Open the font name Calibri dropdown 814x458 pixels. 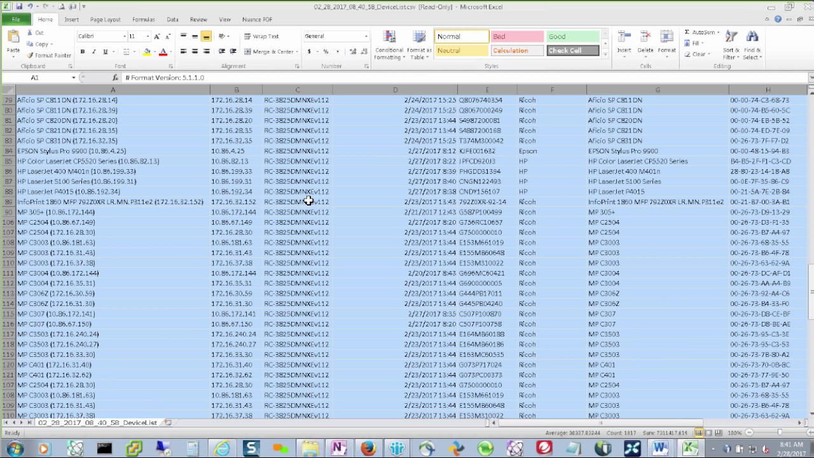click(x=124, y=36)
